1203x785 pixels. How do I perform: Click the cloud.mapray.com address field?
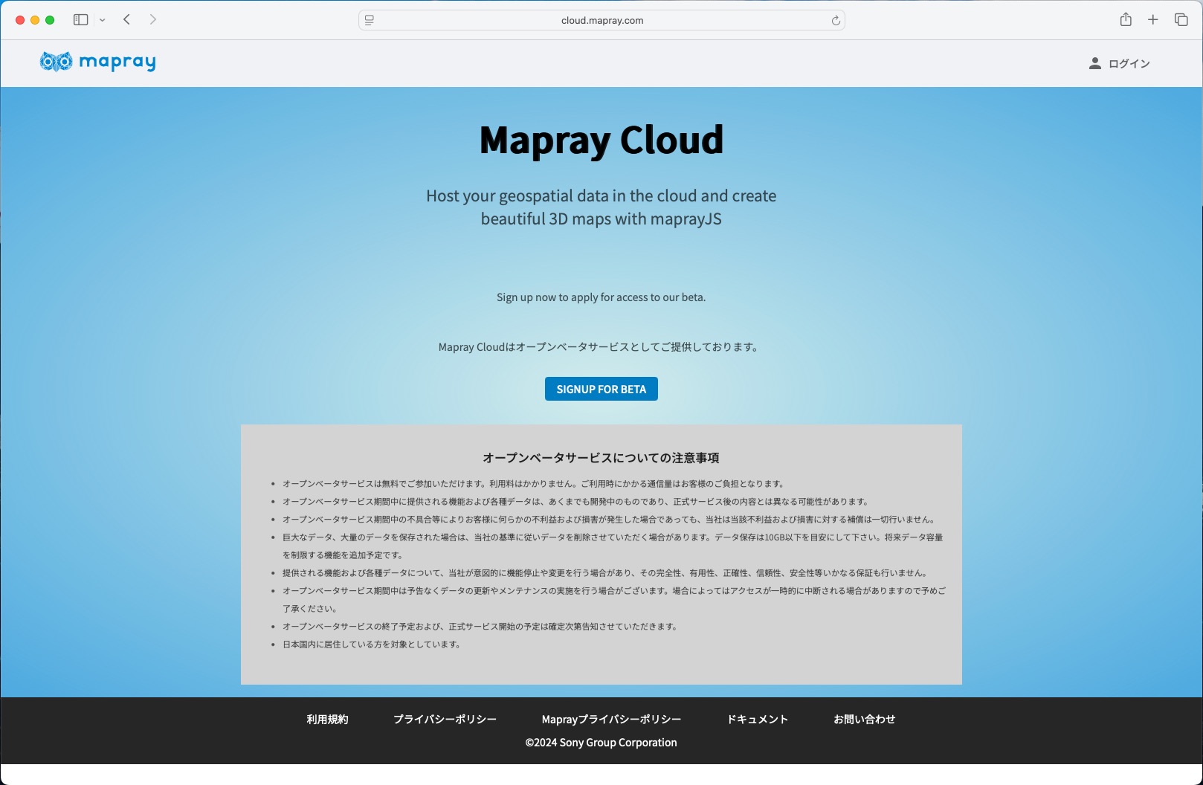[x=601, y=21]
